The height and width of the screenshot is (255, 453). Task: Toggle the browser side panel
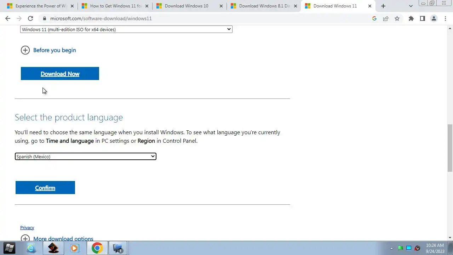point(422,18)
